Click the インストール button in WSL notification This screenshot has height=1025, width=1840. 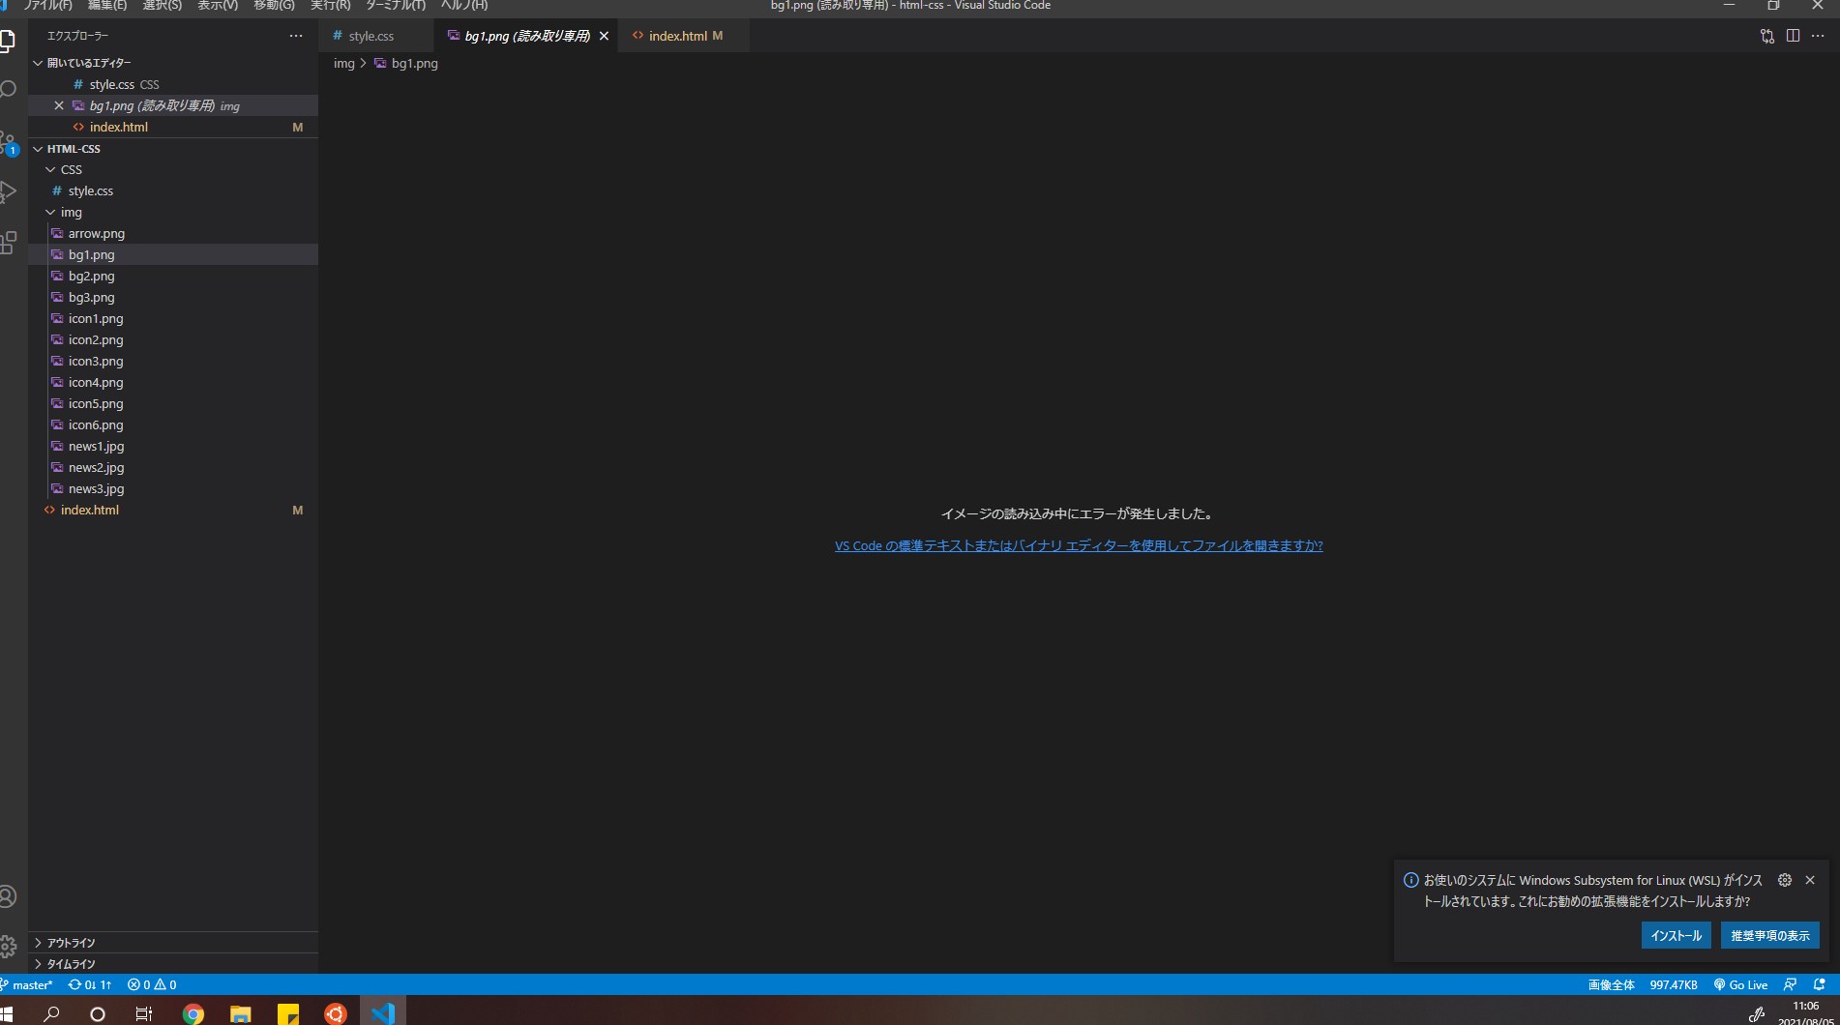click(1676, 935)
